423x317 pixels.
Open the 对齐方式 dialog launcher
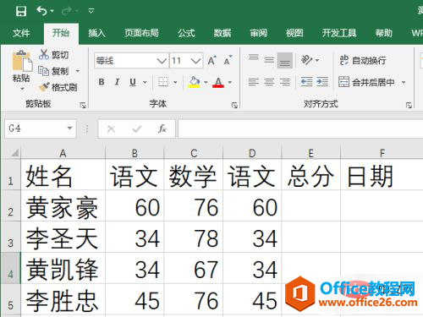click(409, 106)
